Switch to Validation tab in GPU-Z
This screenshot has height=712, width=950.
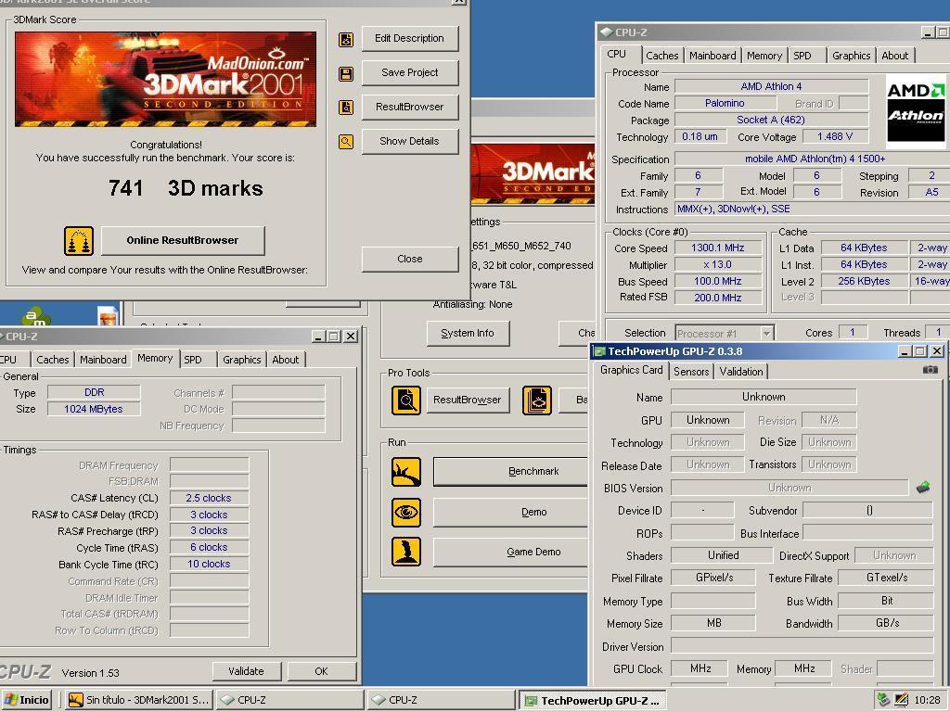(740, 372)
